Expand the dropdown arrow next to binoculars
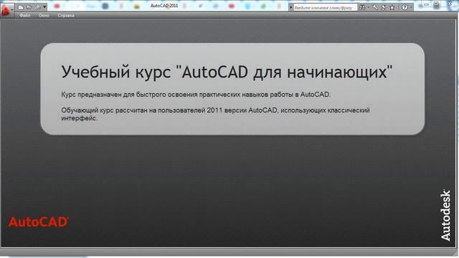459x258 pixels. [368, 8]
